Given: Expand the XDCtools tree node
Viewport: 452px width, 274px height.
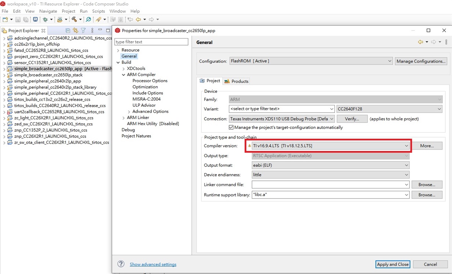Looking at the screenshot, I should coord(123,69).
